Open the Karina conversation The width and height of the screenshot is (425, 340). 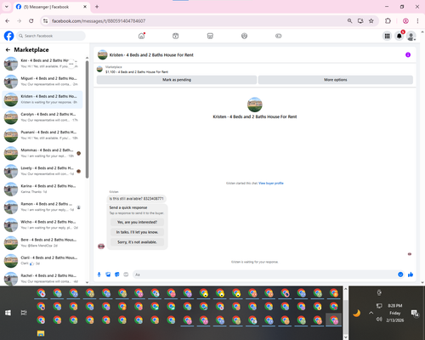pos(42,189)
